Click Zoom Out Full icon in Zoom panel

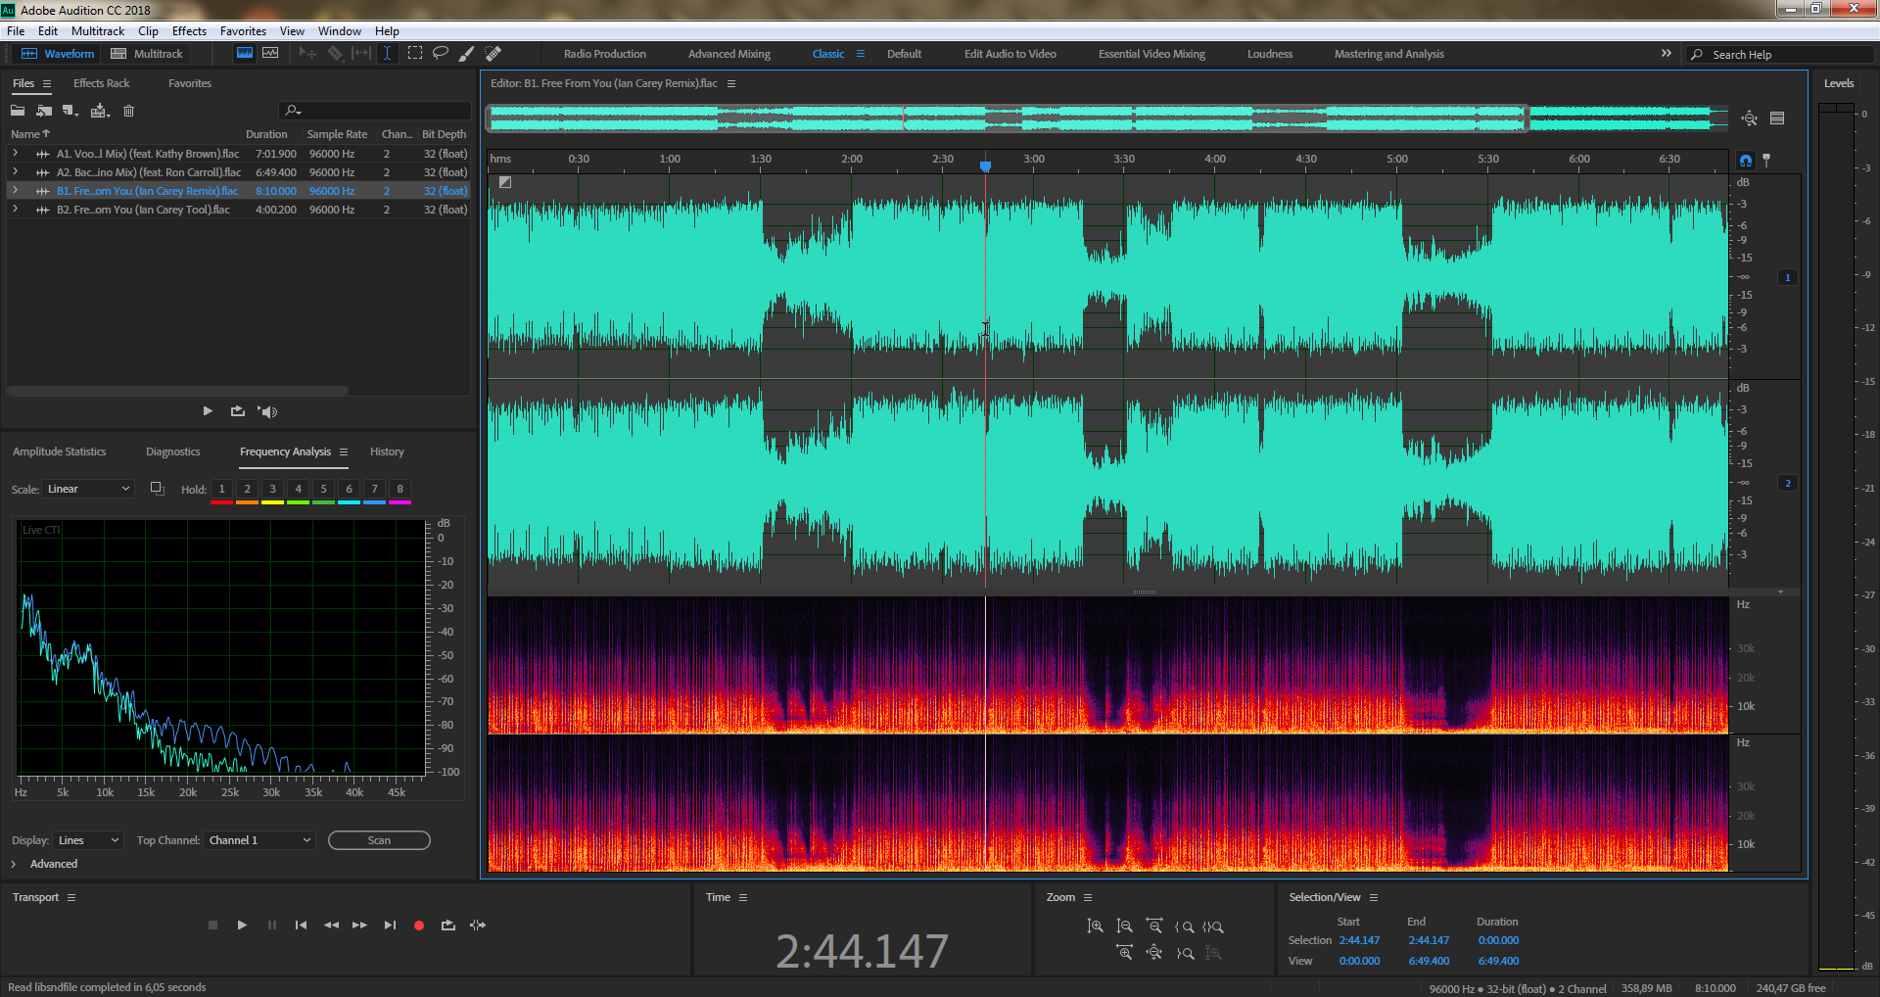[x=1154, y=952]
